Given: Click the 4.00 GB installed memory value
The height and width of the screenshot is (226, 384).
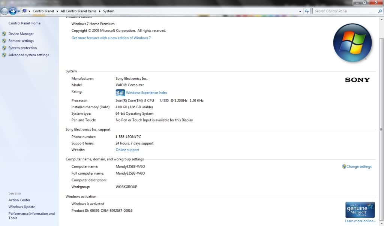Looking at the screenshot, I should tap(134, 107).
